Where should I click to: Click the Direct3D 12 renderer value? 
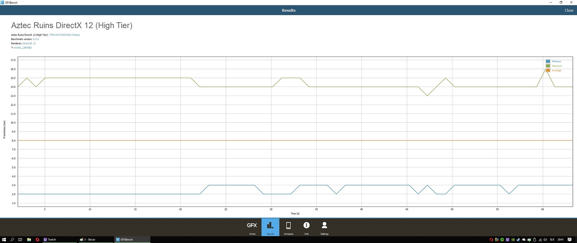[29, 44]
